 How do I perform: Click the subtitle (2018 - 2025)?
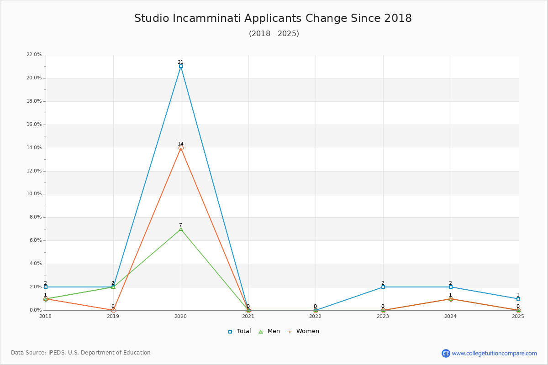[x=274, y=34]
